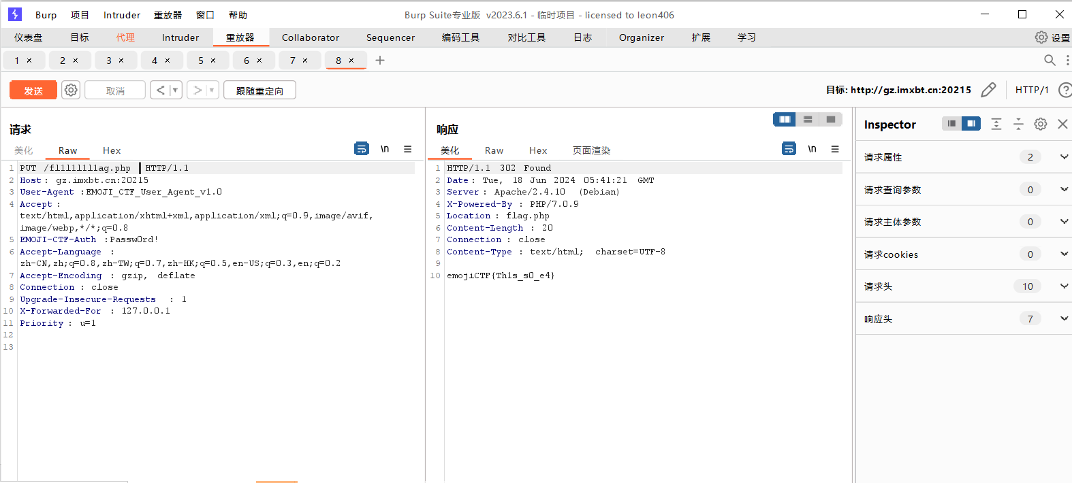Screen dimensions: 1072x483
Task: Switch to the 代理 tab
Action: point(125,37)
